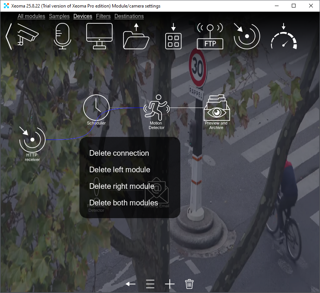Click the file upload folder icon
Image resolution: width=320 pixels, height=293 pixels.
click(136, 36)
